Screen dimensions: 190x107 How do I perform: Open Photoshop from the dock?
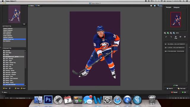pos(48,100)
